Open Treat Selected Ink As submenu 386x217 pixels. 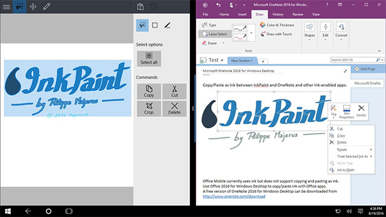coord(351,156)
